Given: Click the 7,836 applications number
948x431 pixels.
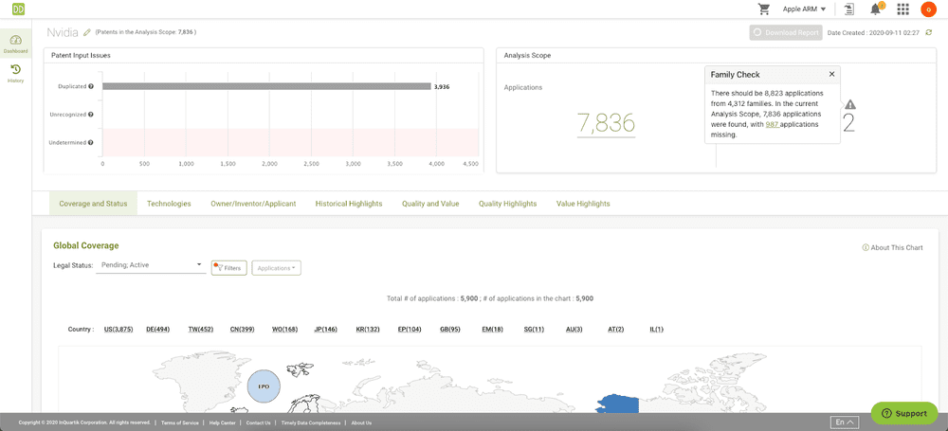Looking at the screenshot, I should point(606,123).
